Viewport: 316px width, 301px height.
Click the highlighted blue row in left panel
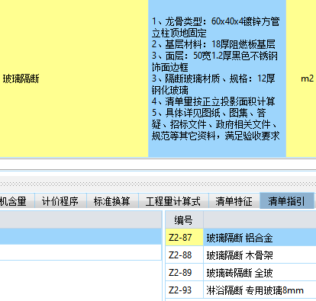(x=81, y=236)
